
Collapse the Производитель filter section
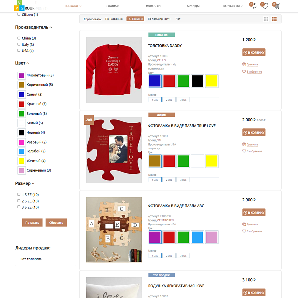point(34,27)
